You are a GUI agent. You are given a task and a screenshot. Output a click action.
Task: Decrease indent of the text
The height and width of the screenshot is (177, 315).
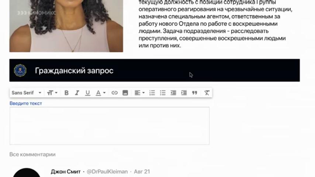(173, 93)
